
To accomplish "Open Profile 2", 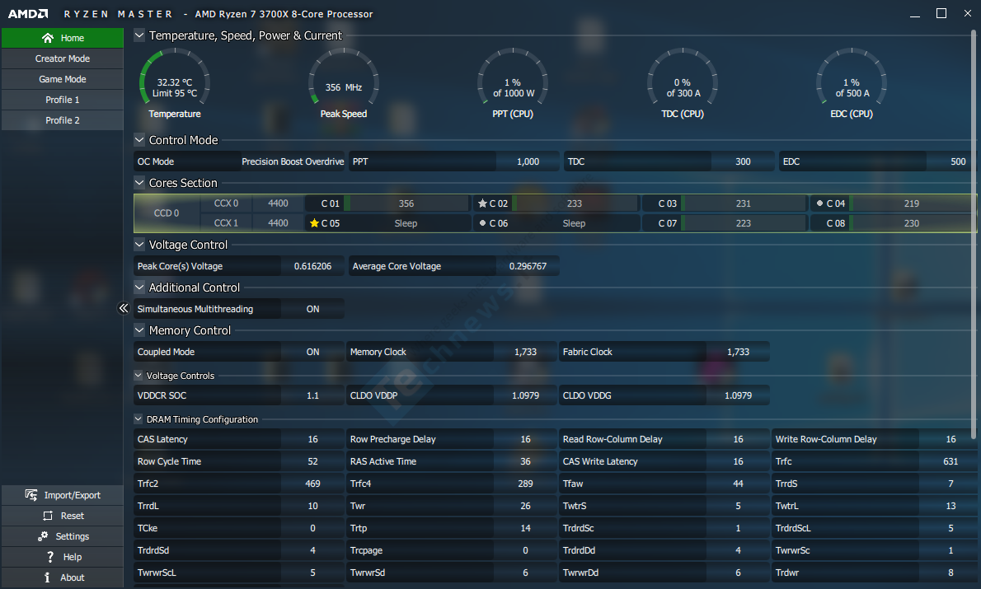I will click(x=63, y=120).
